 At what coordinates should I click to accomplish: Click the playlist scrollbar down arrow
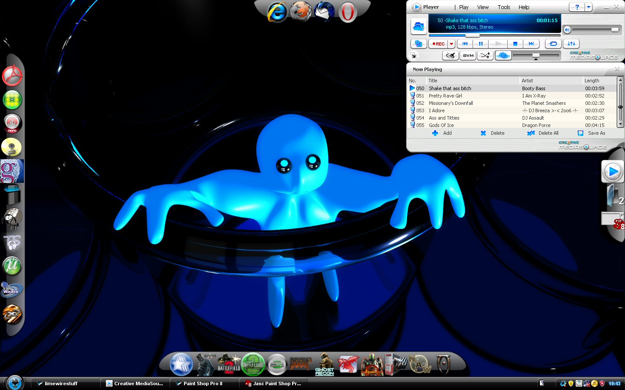[x=620, y=124]
